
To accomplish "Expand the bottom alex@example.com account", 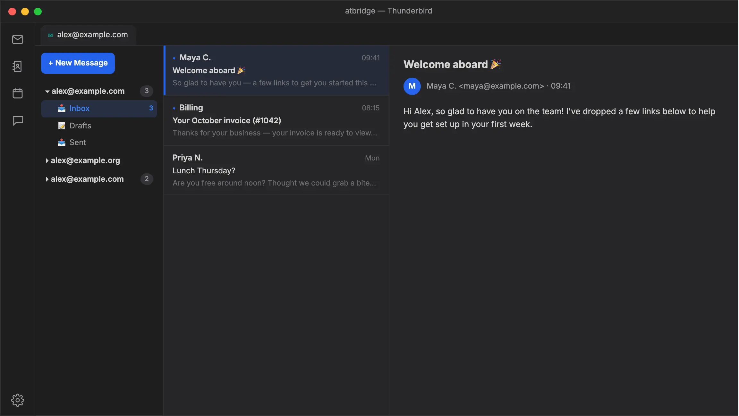I will point(47,179).
